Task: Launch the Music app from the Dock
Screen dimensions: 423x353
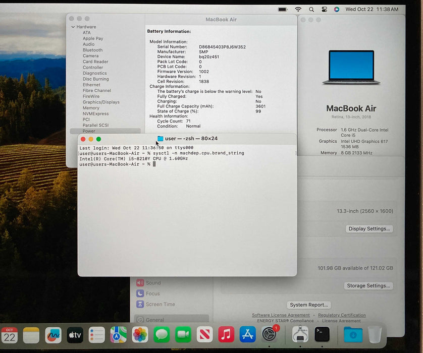Action: pos(226,334)
